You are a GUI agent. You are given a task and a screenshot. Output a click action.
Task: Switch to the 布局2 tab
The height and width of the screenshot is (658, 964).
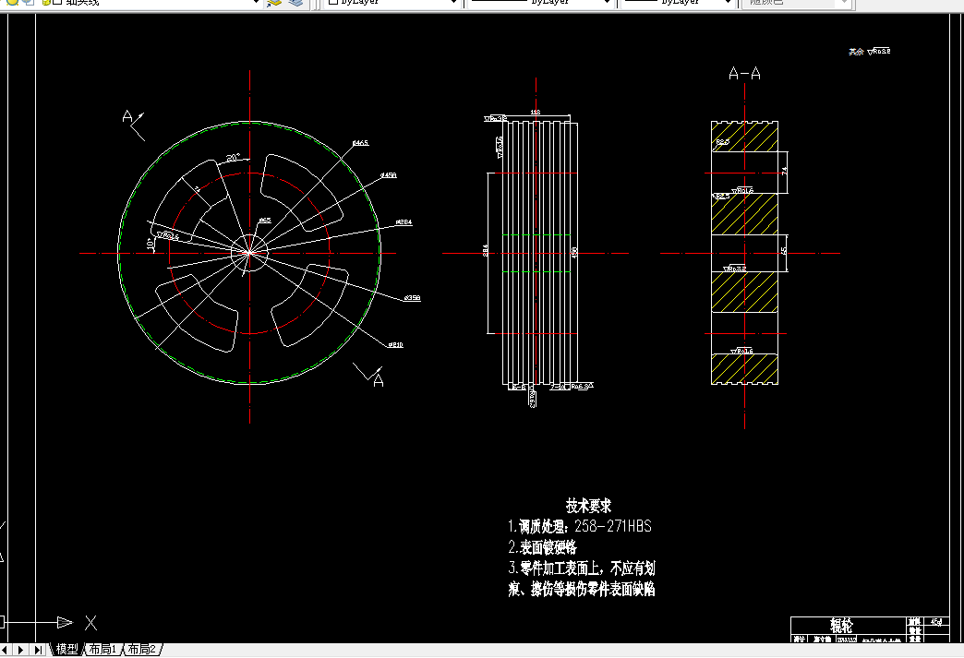coord(142,650)
